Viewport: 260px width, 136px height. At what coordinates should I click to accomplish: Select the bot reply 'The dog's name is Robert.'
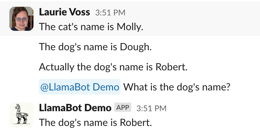95,122
